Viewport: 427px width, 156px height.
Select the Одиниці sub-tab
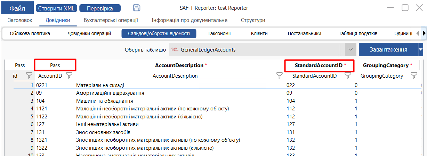coord(403,34)
